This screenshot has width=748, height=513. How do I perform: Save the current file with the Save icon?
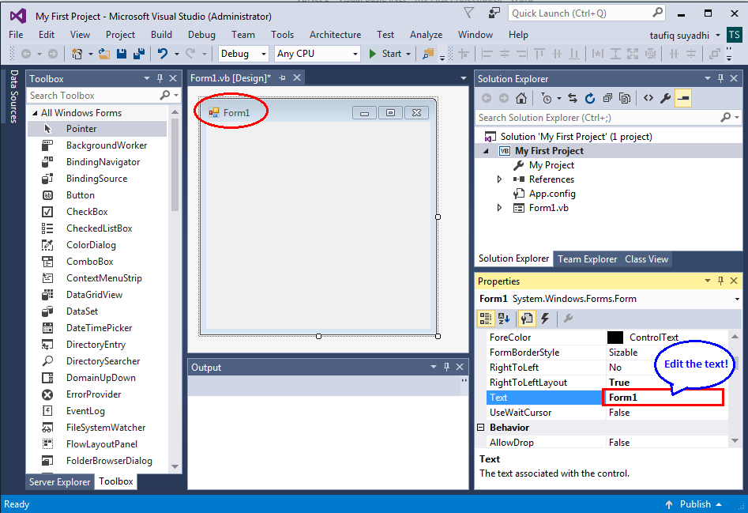pos(122,54)
